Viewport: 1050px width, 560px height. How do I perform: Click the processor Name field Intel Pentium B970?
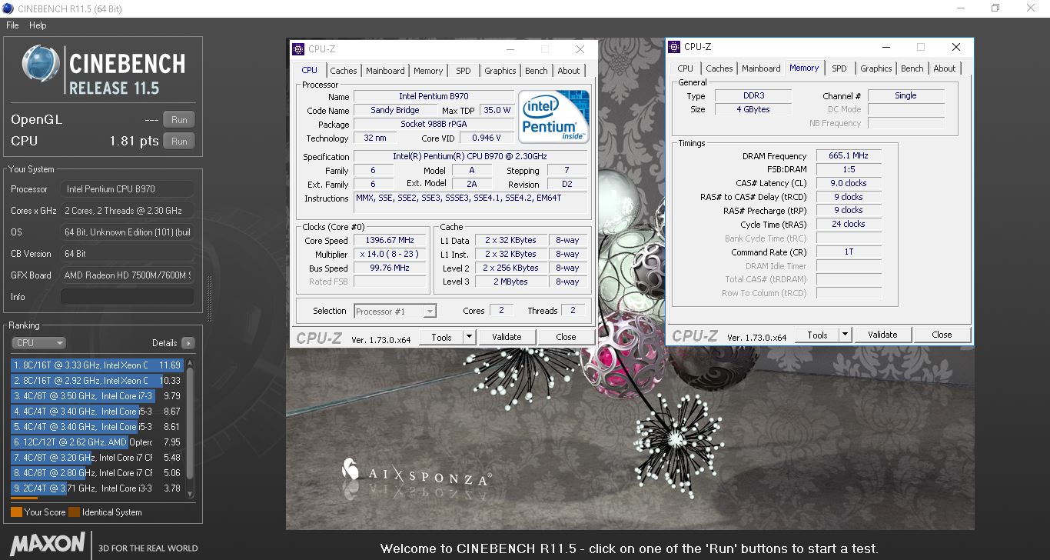pyautogui.click(x=434, y=97)
